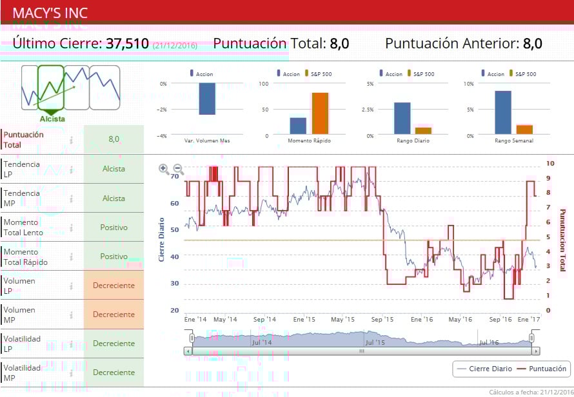Viewport: 574px width, 397px height.
Task: Click the Jul '15 navigator label
Action: pyautogui.click(x=375, y=342)
